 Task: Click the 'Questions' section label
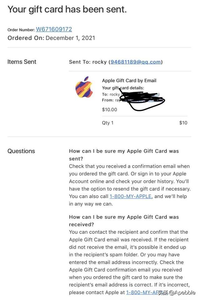[x=21, y=151]
